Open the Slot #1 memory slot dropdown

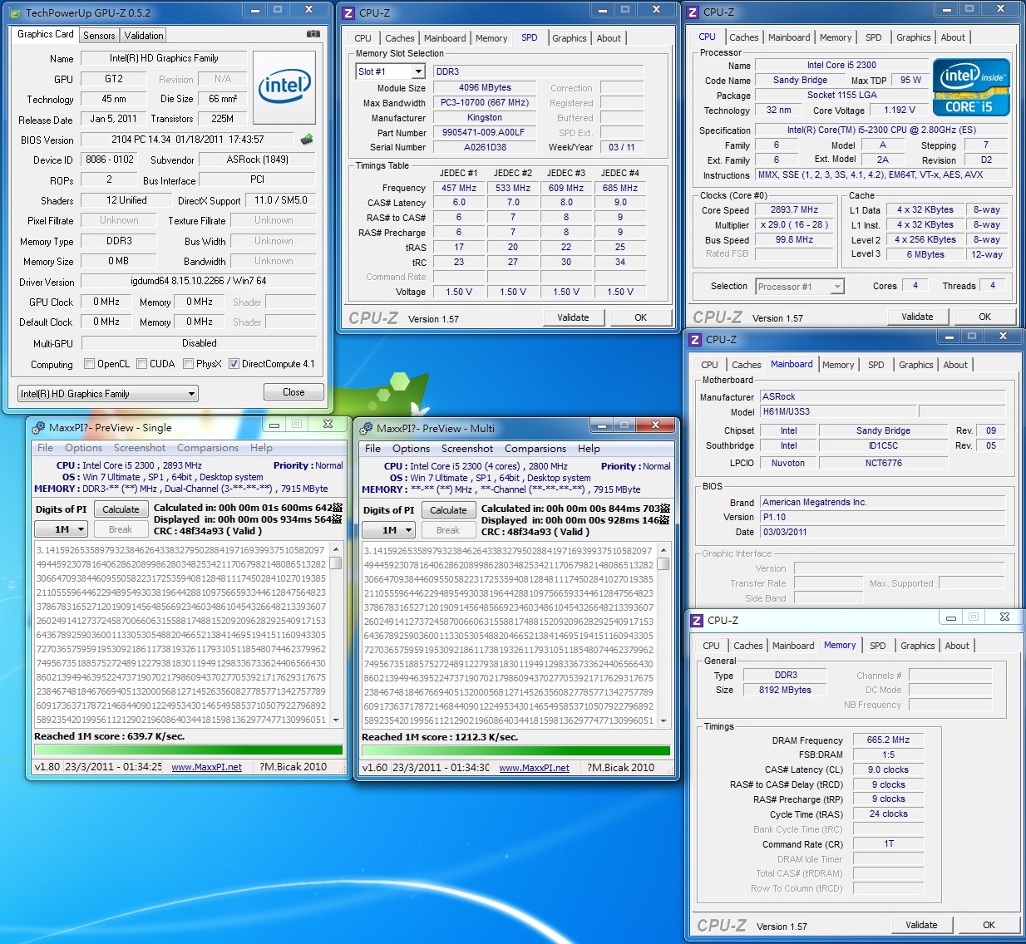pyautogui.click(x=390, y=71)
